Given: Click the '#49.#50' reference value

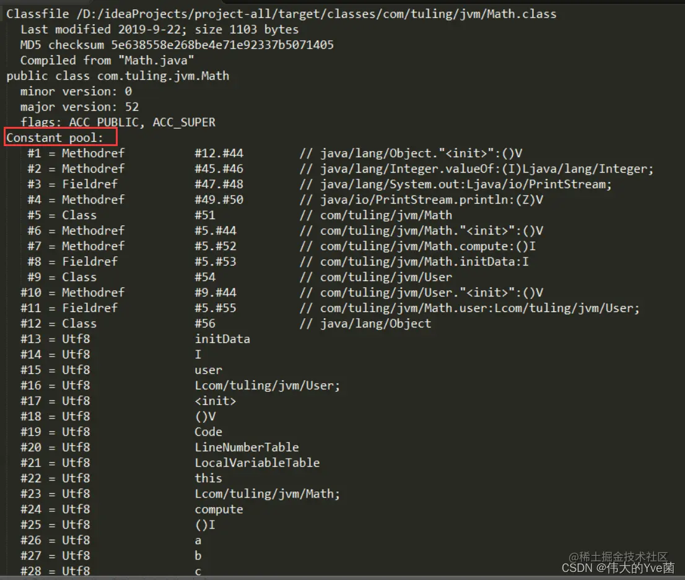Looking at the screenshot, I should [219, 200].
